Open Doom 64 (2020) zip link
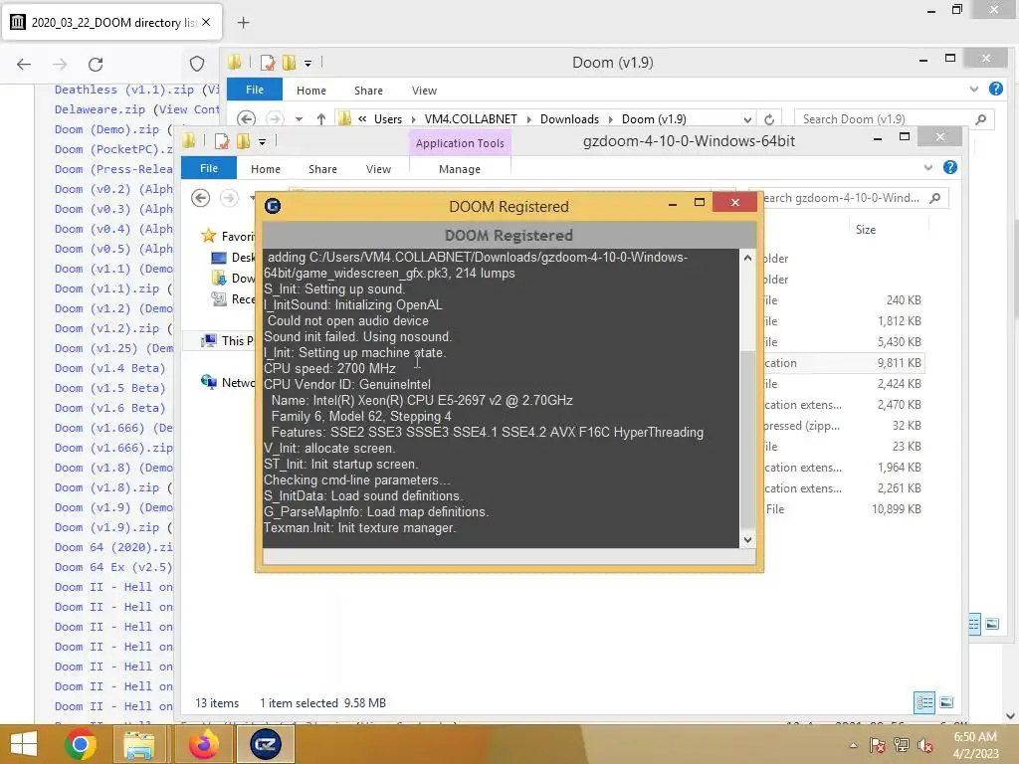1019x764 pixels. (113, 547)
